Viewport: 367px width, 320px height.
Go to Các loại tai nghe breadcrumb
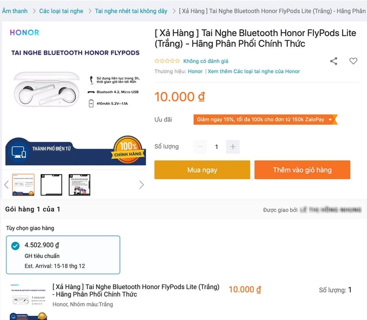(x=61, y=11)
